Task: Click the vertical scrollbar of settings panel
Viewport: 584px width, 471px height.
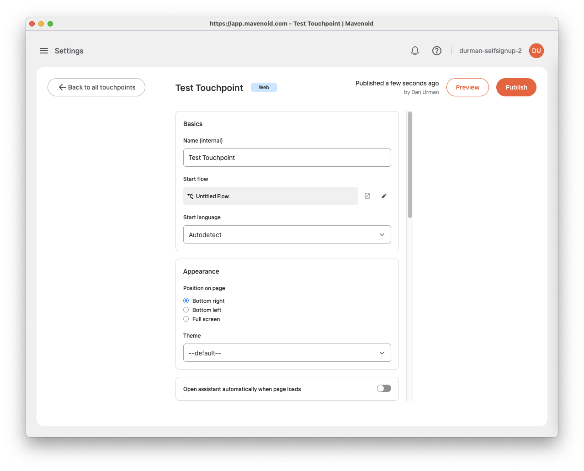Action: coord(410,164)
